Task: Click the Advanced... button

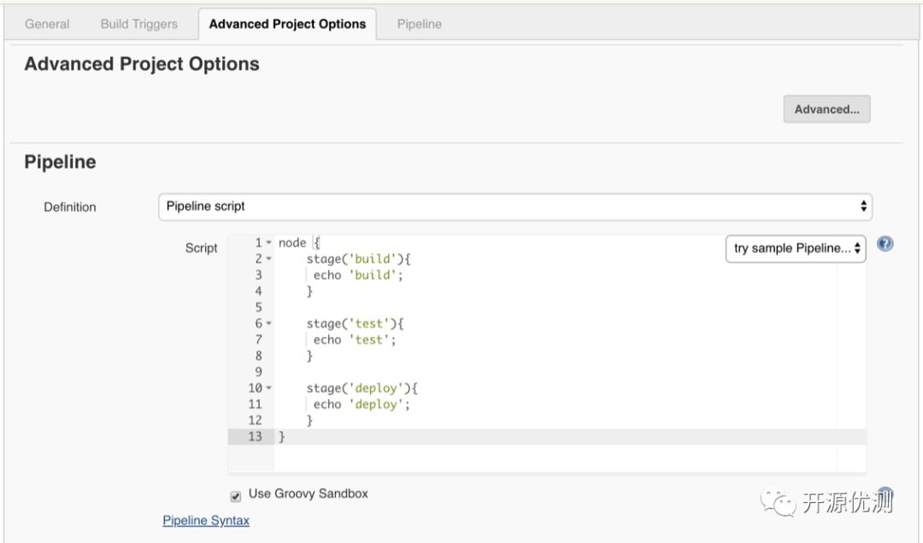Action: pos(826,109)
